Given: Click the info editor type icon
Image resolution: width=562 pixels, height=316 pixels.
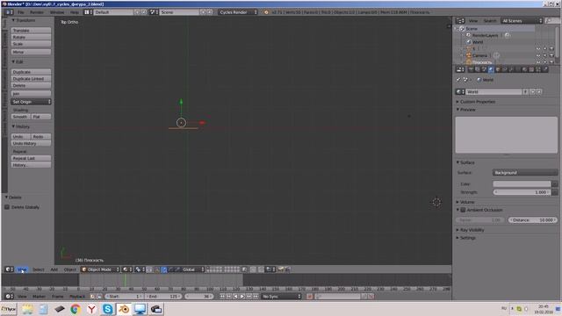Looking at the screenshot, I should coord(9,12).
